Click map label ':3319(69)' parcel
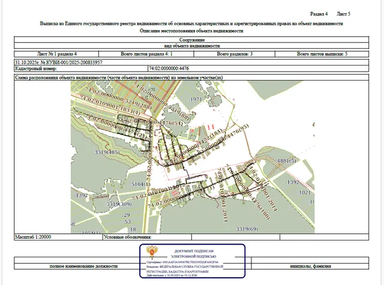This screenshot has height=285, width=384. (x=247, y=229)
